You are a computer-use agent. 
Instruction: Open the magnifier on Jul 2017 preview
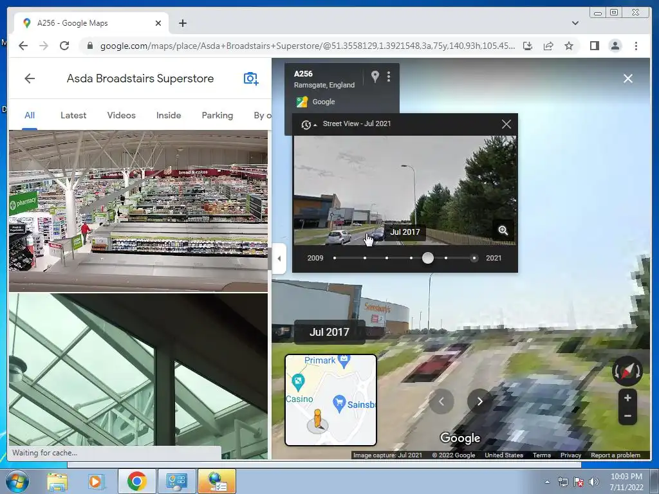503,230
